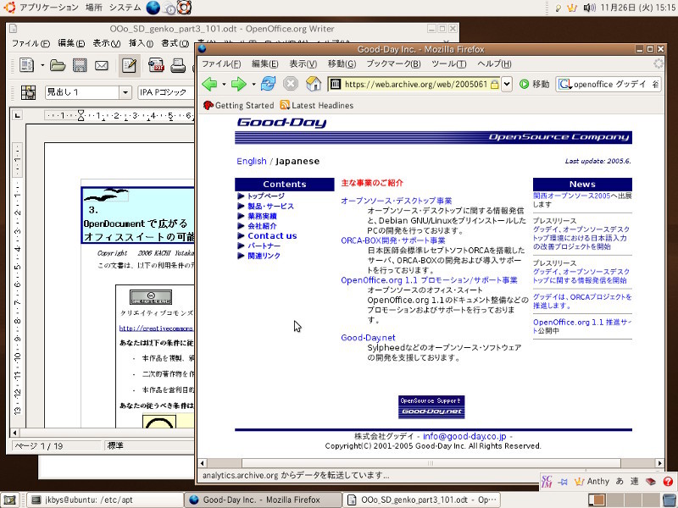Open Writer 挿入 menu

(x=141, y=43)
